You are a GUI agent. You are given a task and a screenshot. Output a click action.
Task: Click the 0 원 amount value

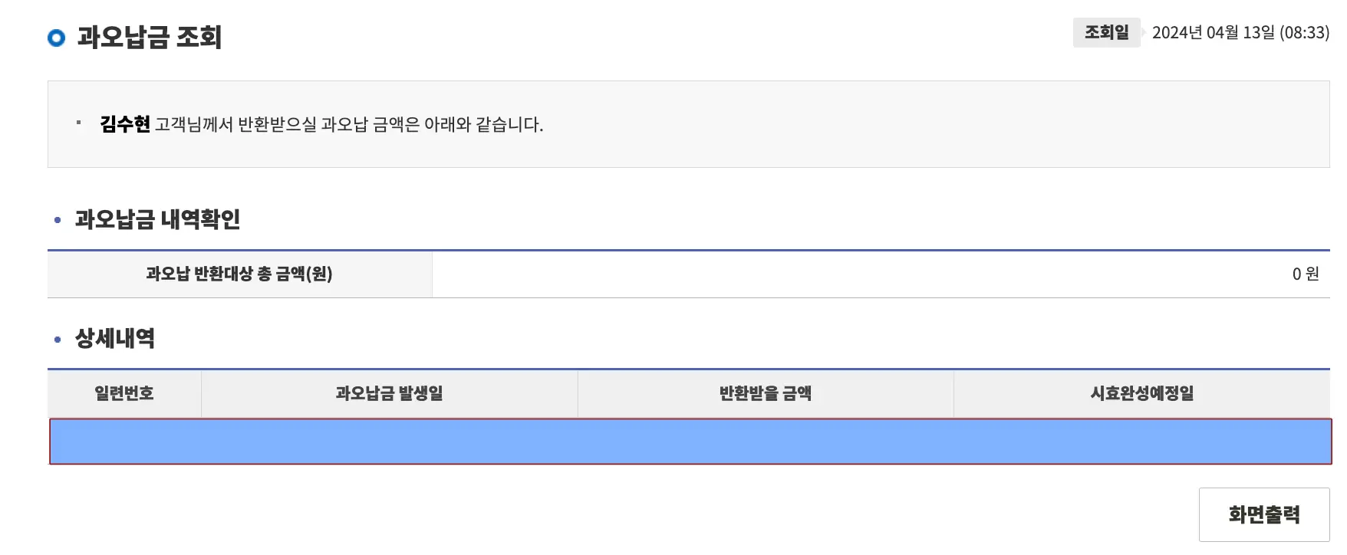tap(1304, 274)
